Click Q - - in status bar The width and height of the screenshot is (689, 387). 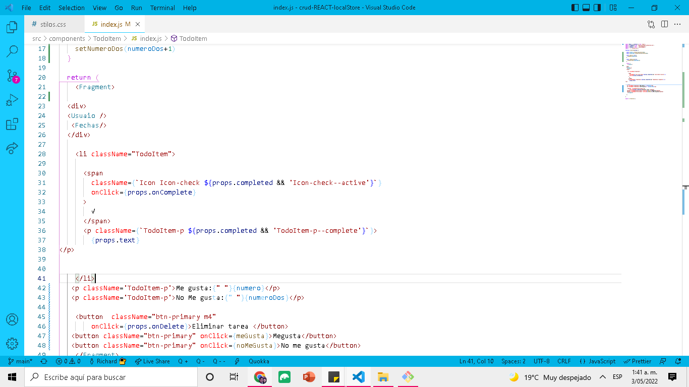click(x=219, y=361)
